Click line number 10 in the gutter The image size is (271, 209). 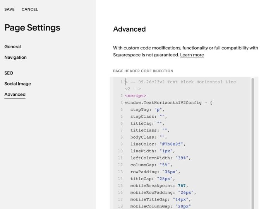tap(120, 151)
